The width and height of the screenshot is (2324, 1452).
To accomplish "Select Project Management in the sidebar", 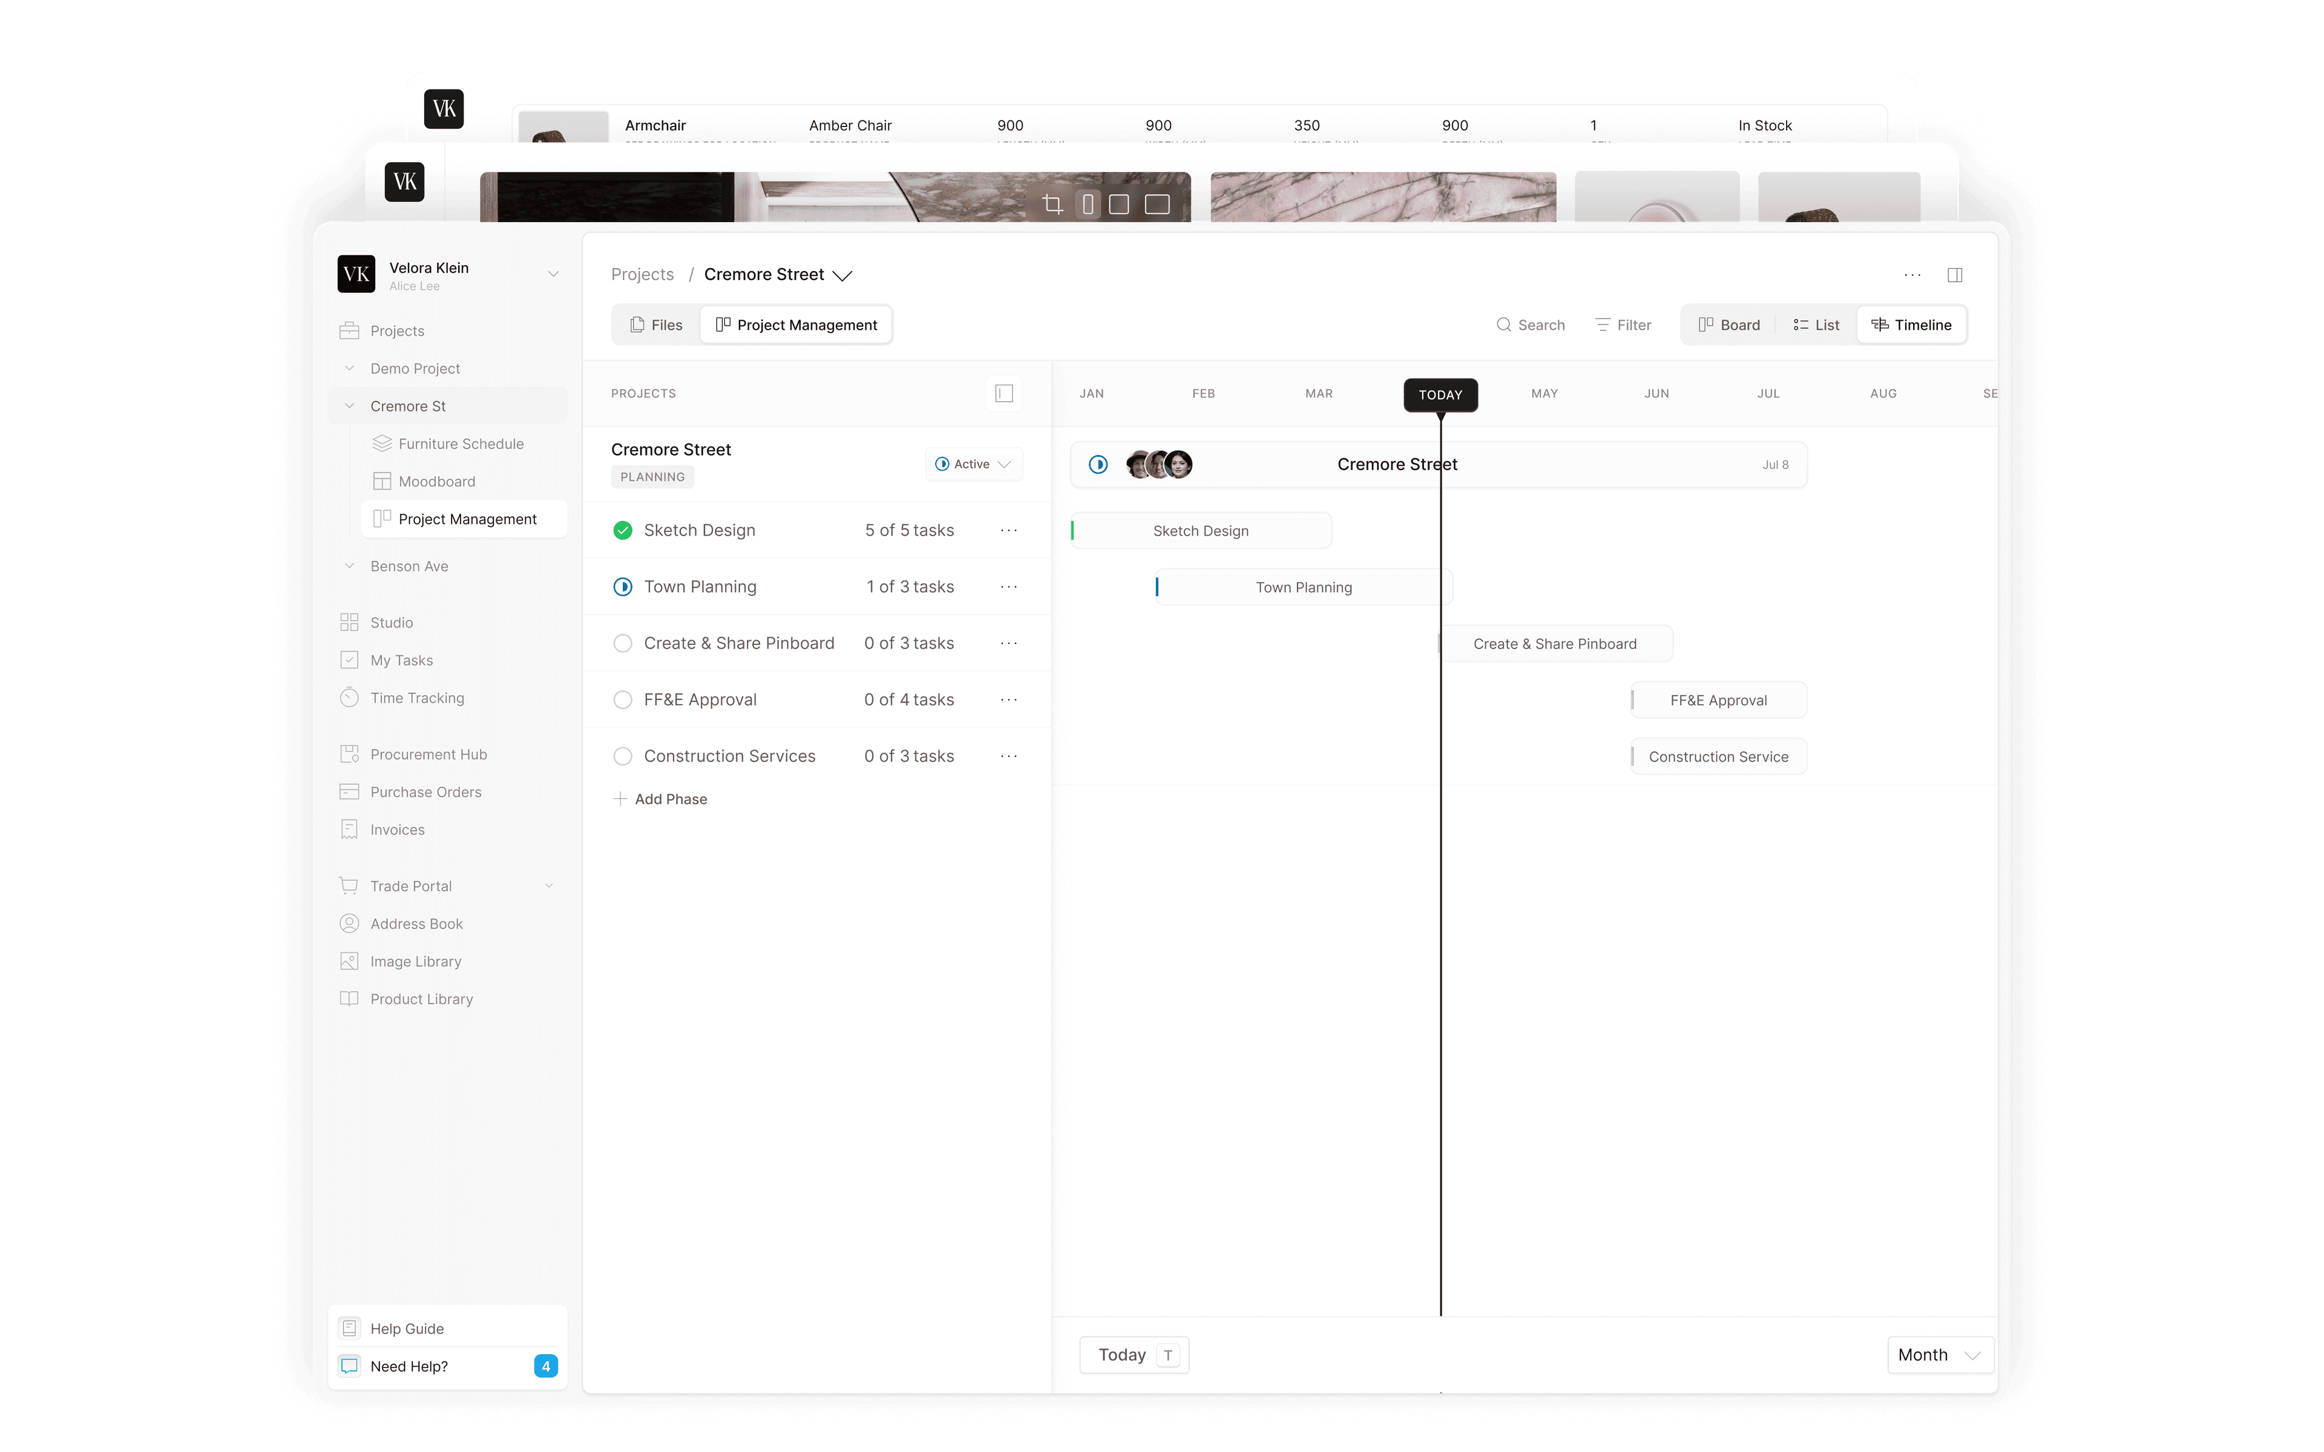I will (464, 518).
